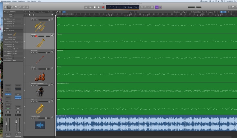Image resolution: width=237 pixels, height=138 pixels.
Task: Open the Ablage menu
Action: pos(14,1)
